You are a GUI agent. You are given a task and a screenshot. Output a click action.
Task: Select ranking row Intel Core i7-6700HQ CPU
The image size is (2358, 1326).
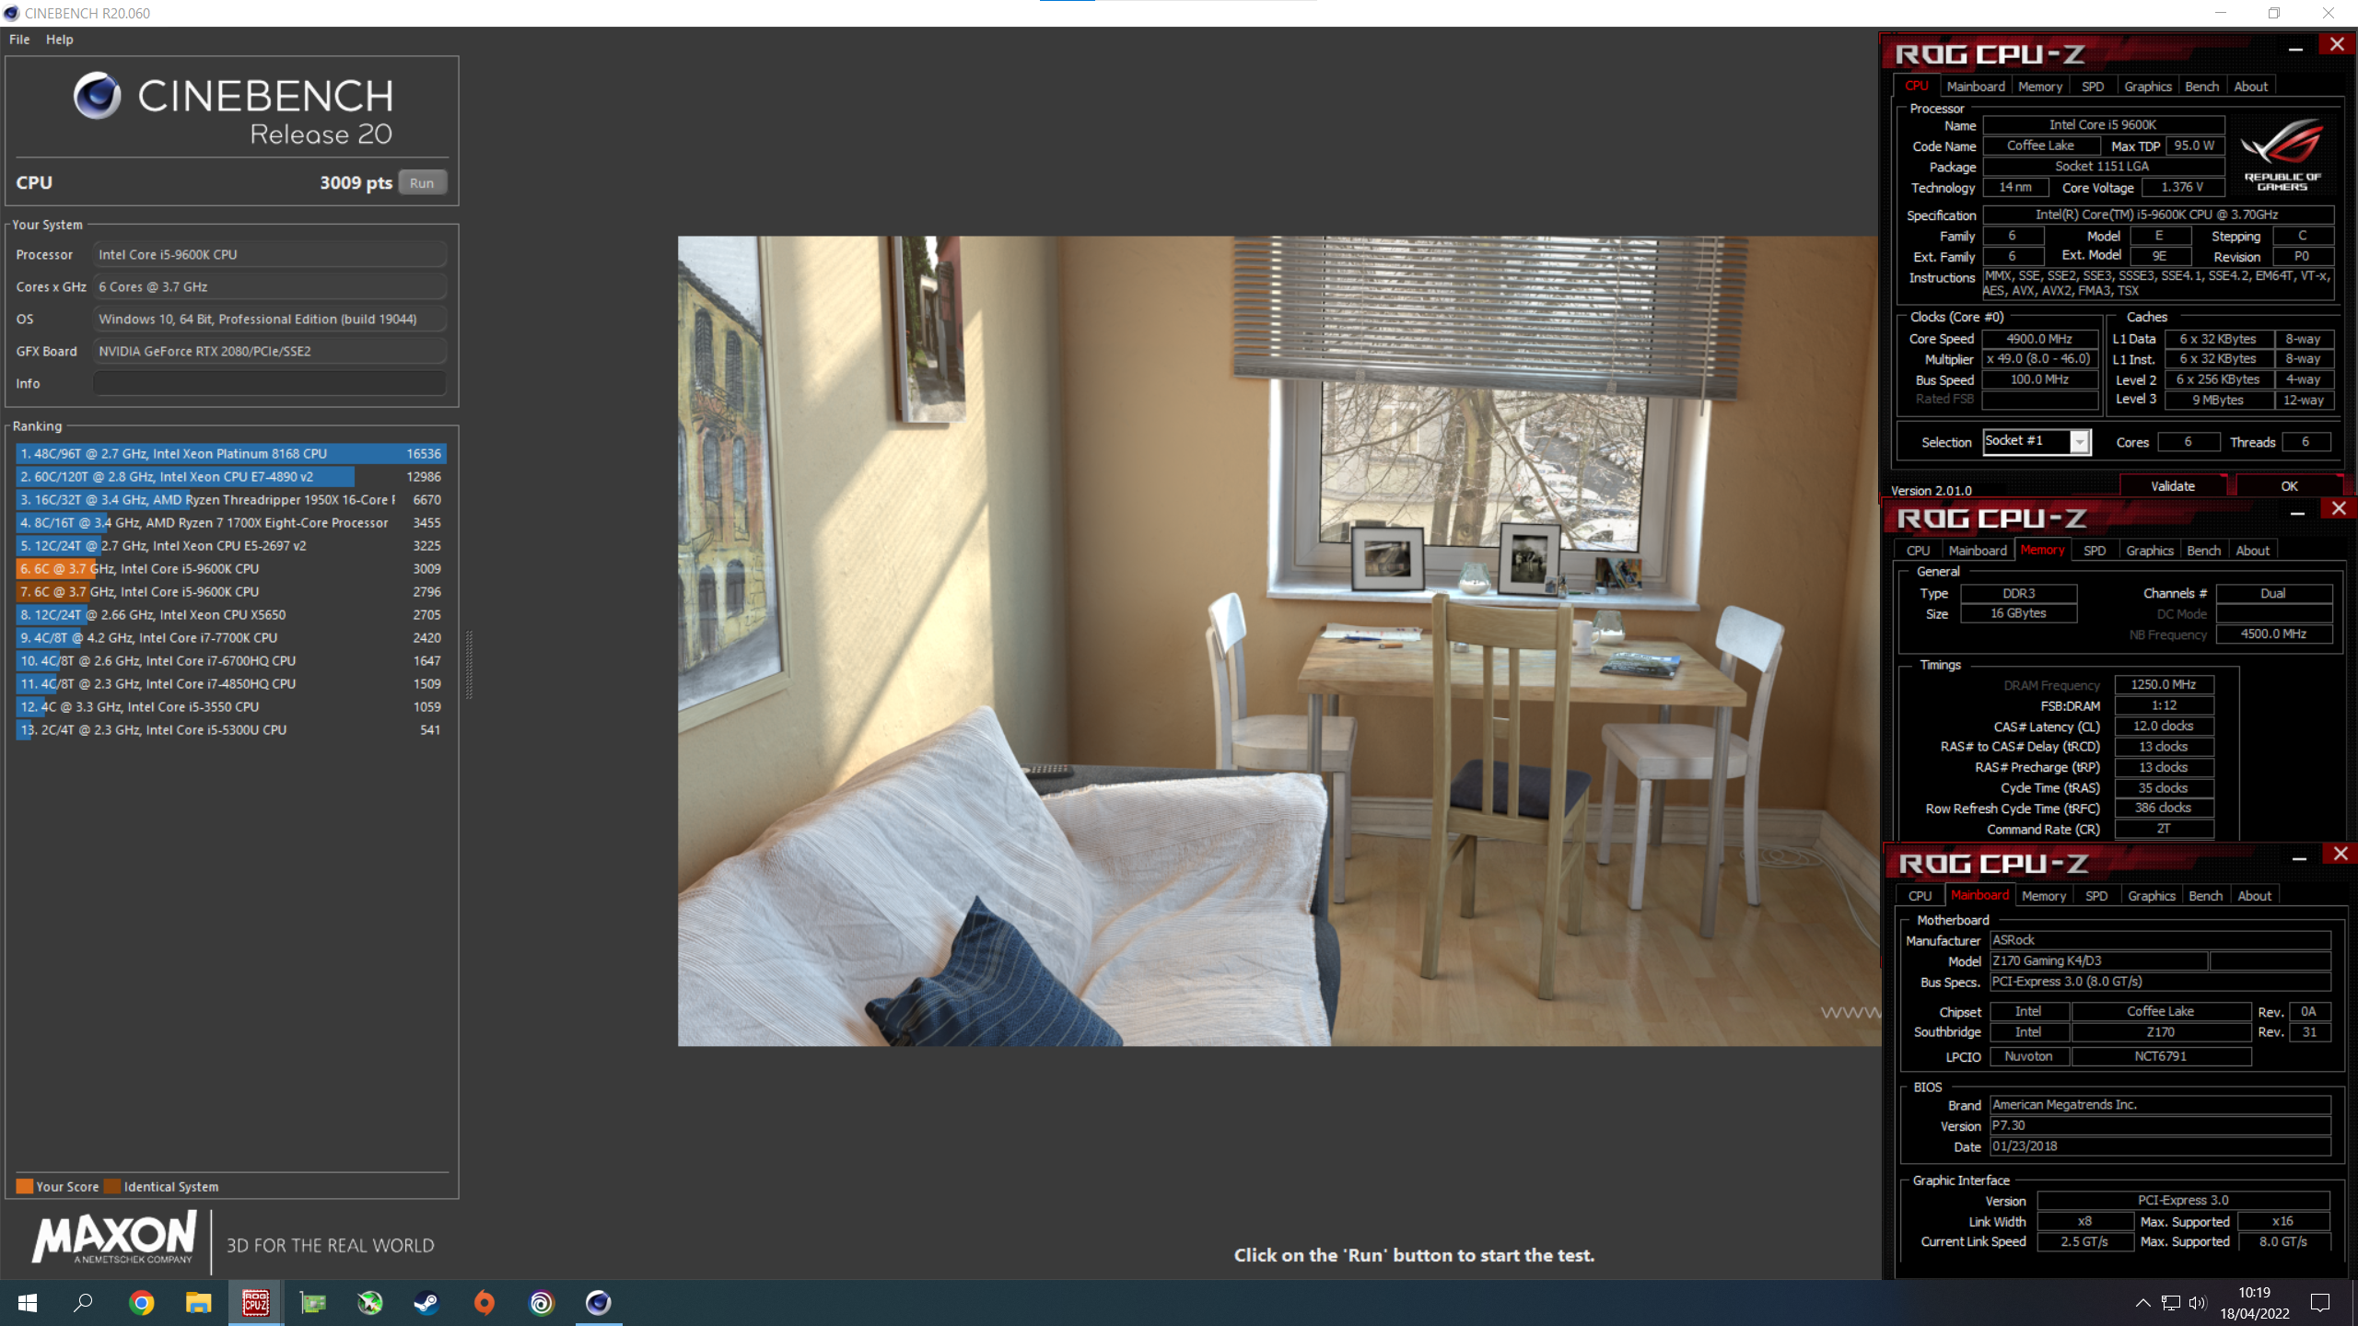pos(231,660)
